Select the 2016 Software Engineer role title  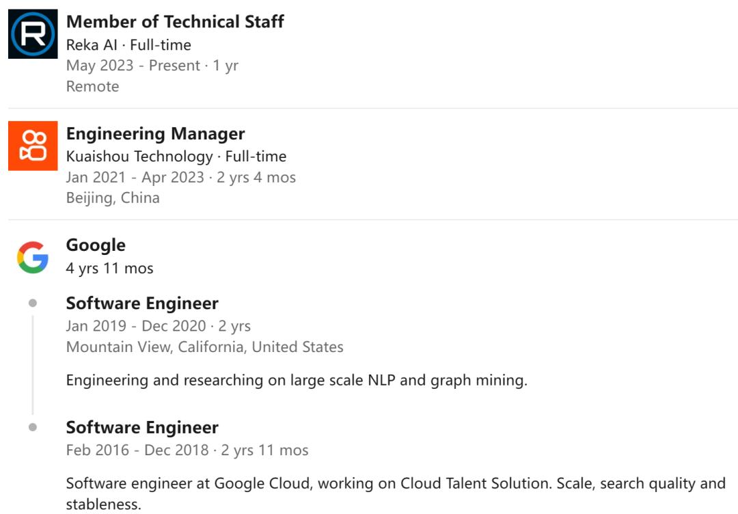coord(142,427)
